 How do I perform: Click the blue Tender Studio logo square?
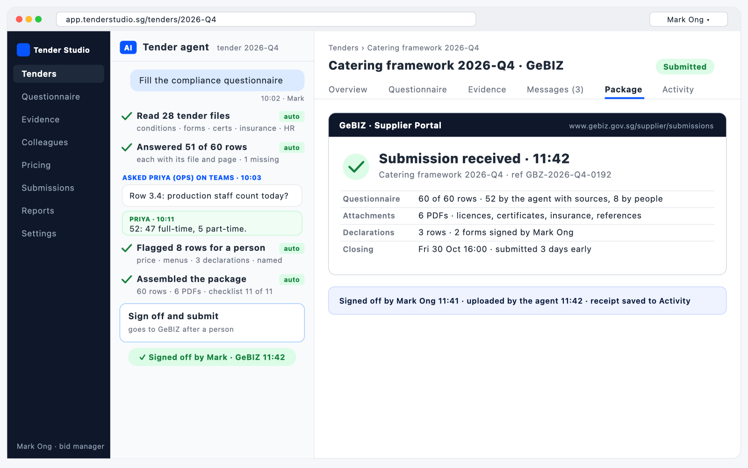[x=23, y=50]
